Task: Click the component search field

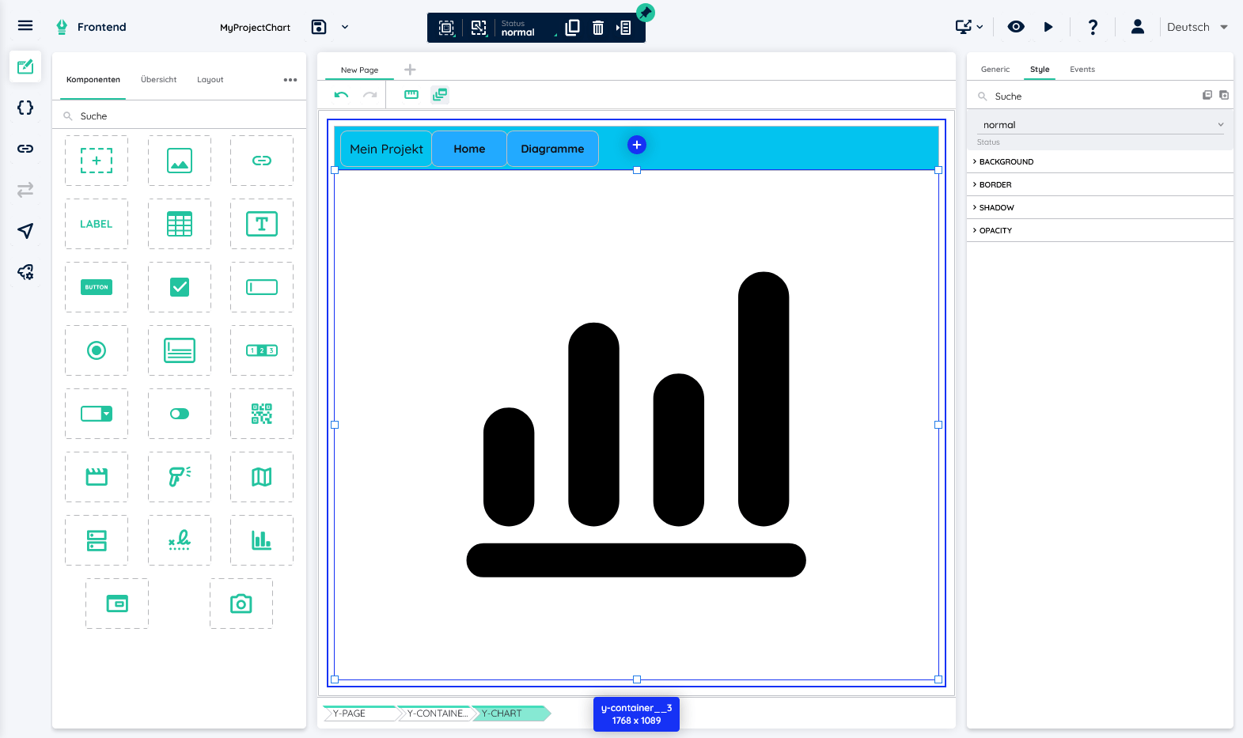Action: [x=182, y=116]
